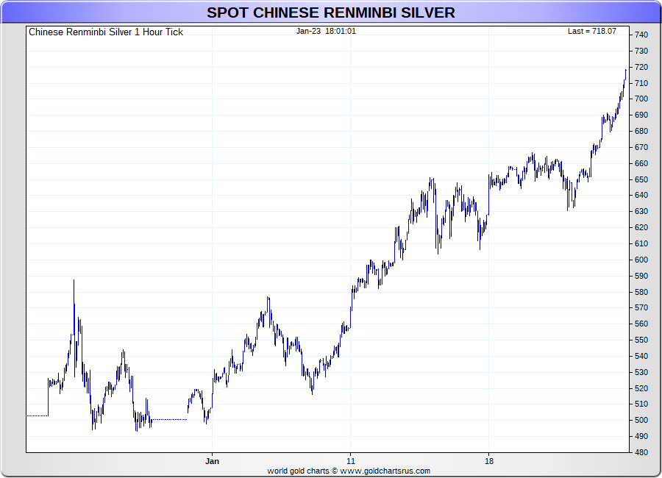The height and width of the screenshot is (478, 662).
Task: Click the Last = 718.07 price readout
Action: [x=591, y=32]
